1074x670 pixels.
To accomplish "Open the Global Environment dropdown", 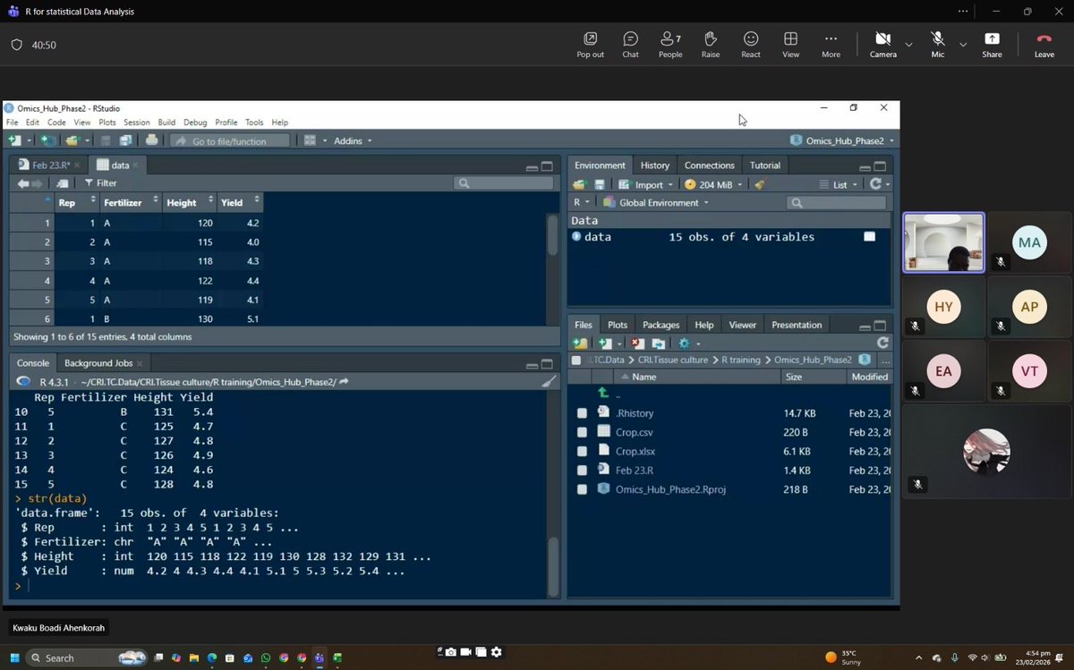I will (x=657, y=203).
